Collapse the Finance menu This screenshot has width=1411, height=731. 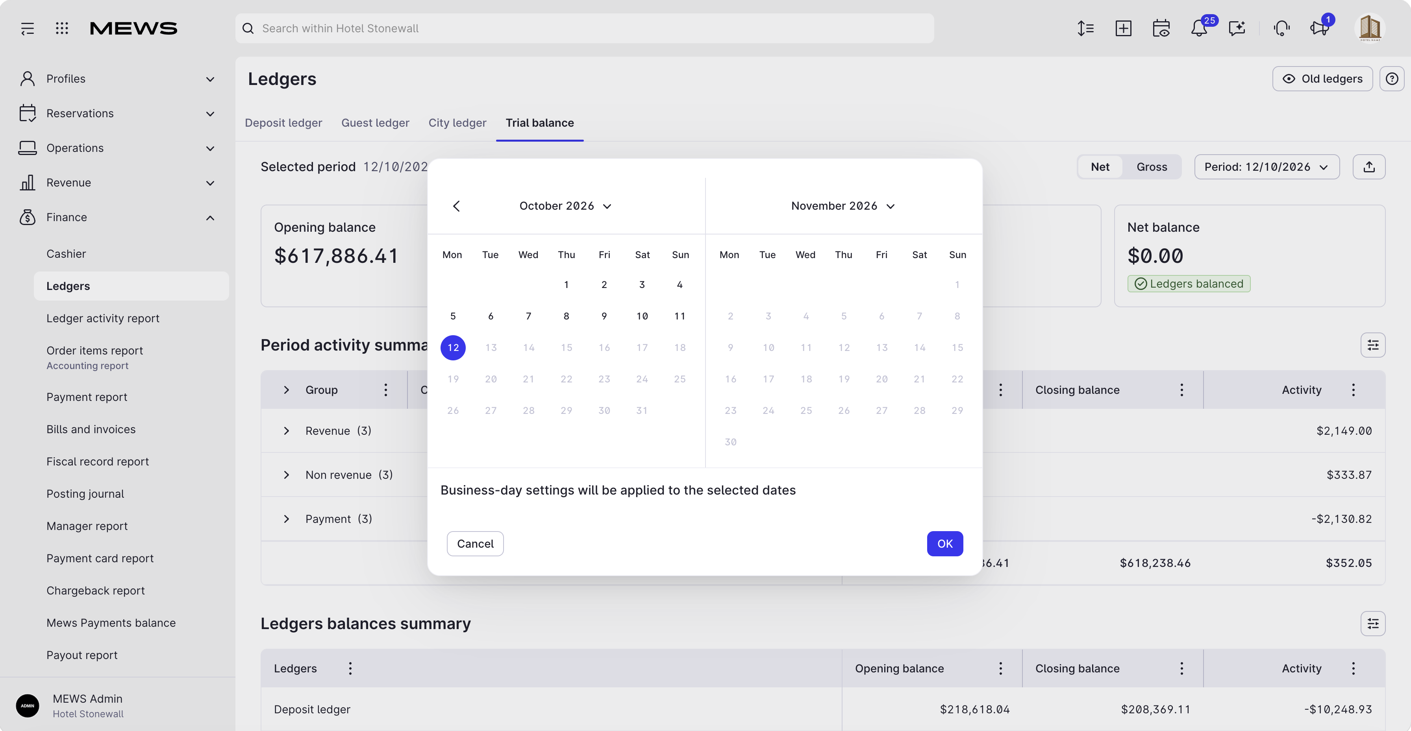117,218
